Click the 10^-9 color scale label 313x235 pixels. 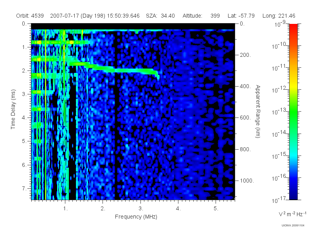pyautogui.click(x=280, y=24)
